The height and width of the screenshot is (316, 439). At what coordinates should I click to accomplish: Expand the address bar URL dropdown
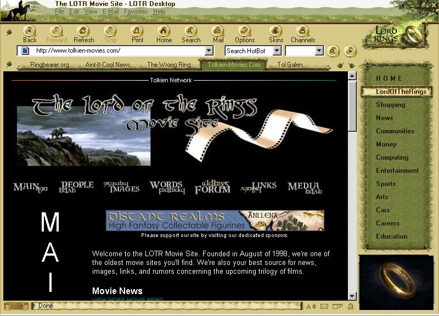coord(209,50)
